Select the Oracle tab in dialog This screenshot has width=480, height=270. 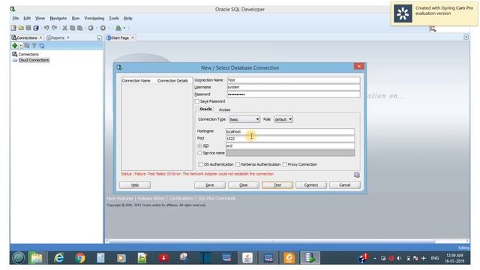point(205,109)
